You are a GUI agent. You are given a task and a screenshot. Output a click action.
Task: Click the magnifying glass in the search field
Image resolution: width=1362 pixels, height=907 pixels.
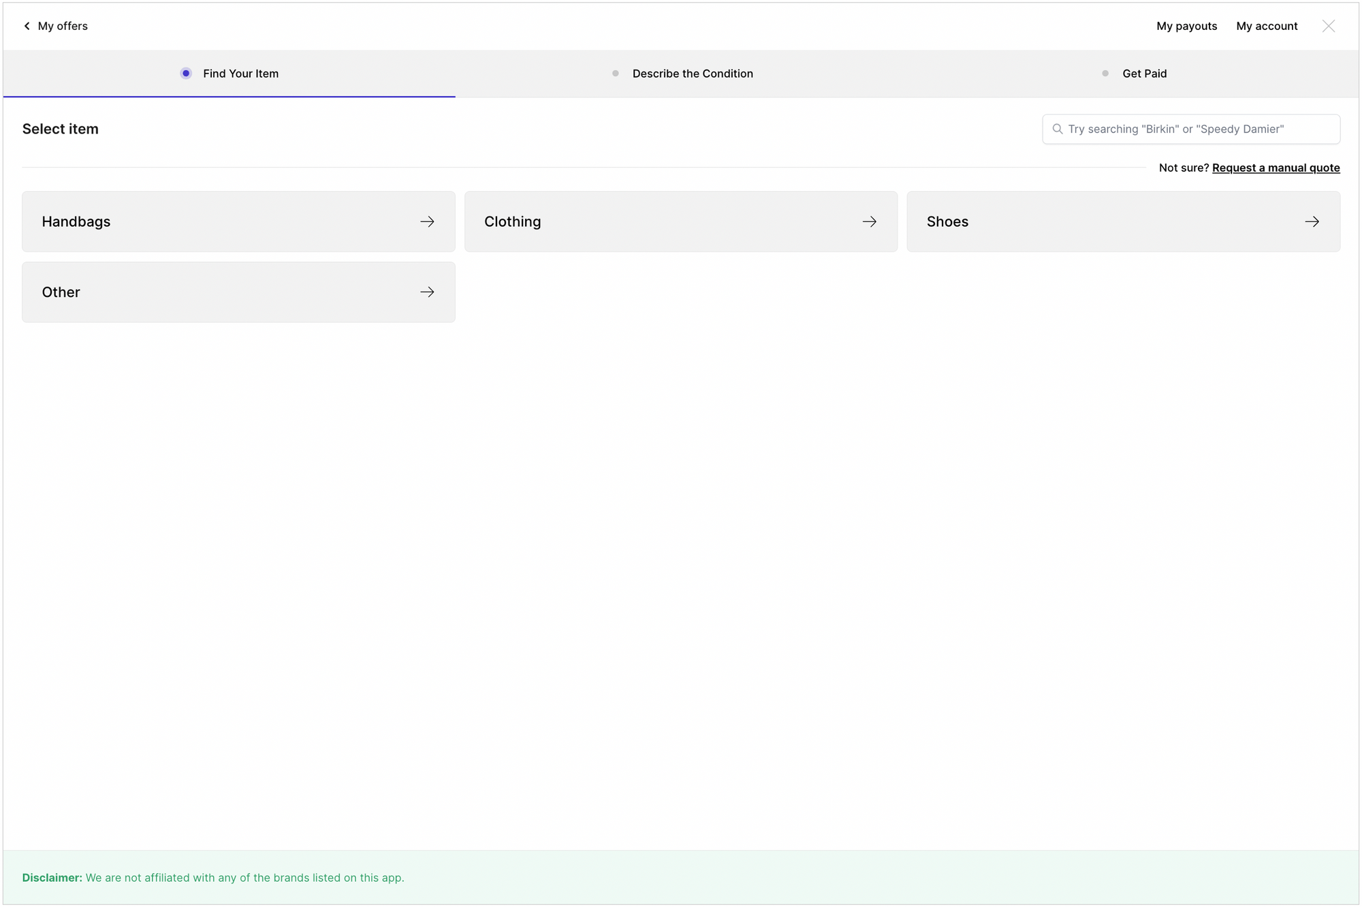tap(1058, 129)
